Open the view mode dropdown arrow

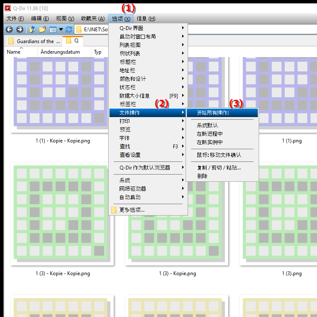[x=61, y=30]
